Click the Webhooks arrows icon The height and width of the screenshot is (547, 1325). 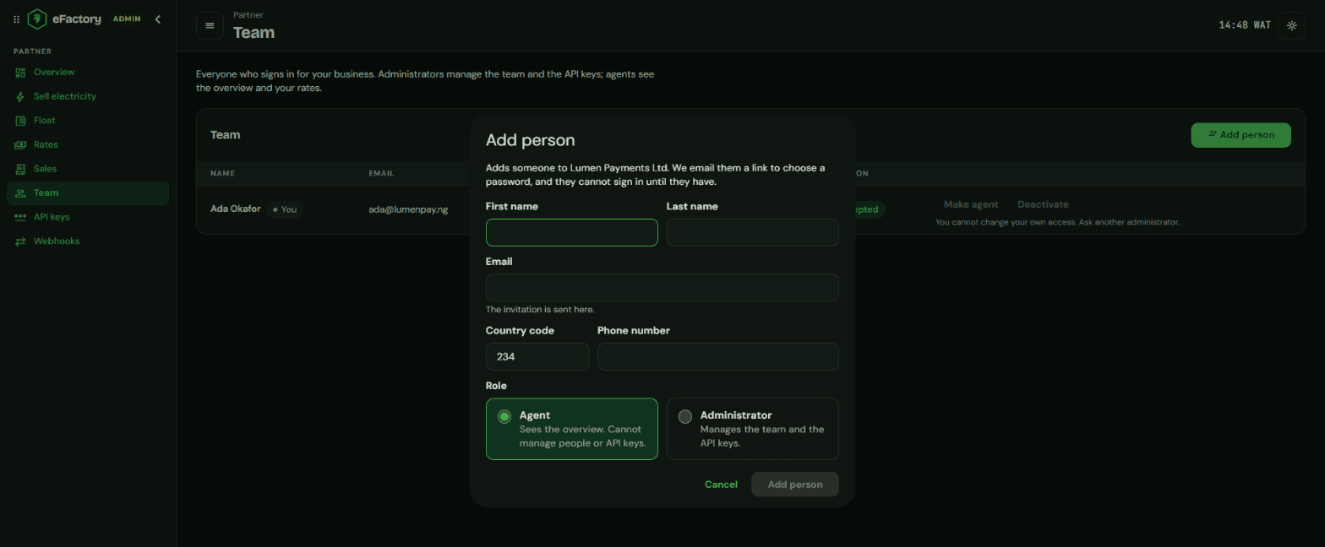[20, 241]
